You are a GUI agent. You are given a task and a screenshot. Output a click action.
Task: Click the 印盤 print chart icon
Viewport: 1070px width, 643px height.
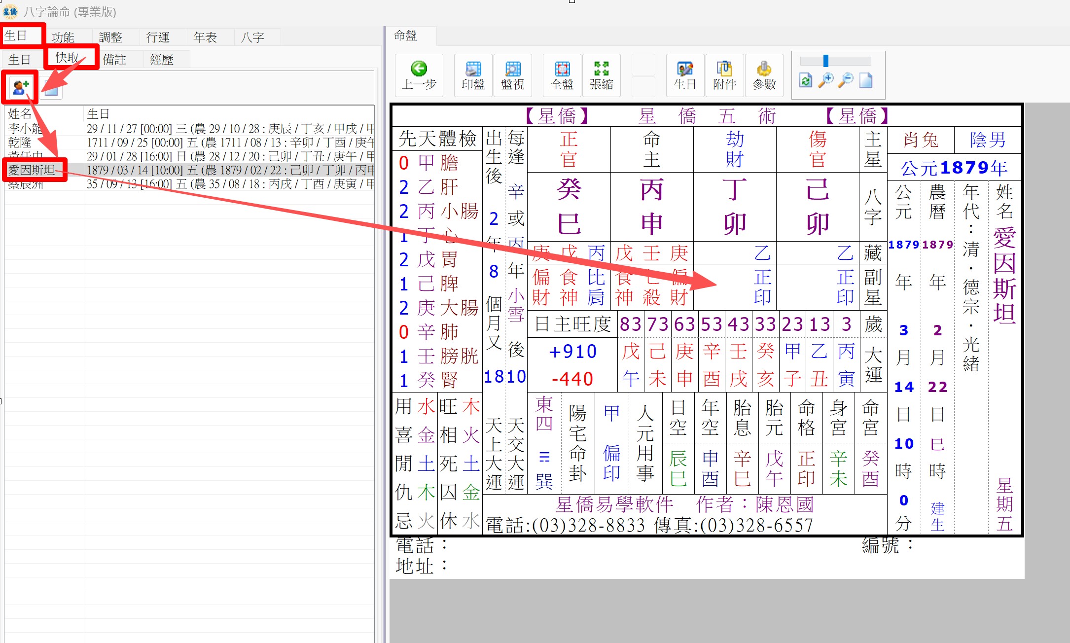pos(473,75)
